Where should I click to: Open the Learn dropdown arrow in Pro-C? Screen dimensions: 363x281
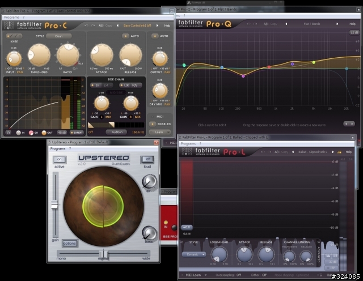(168, 133)
